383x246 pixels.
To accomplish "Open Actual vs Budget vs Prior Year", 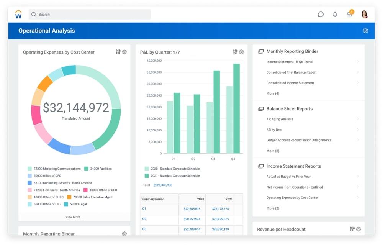I will tap(288, 177).
